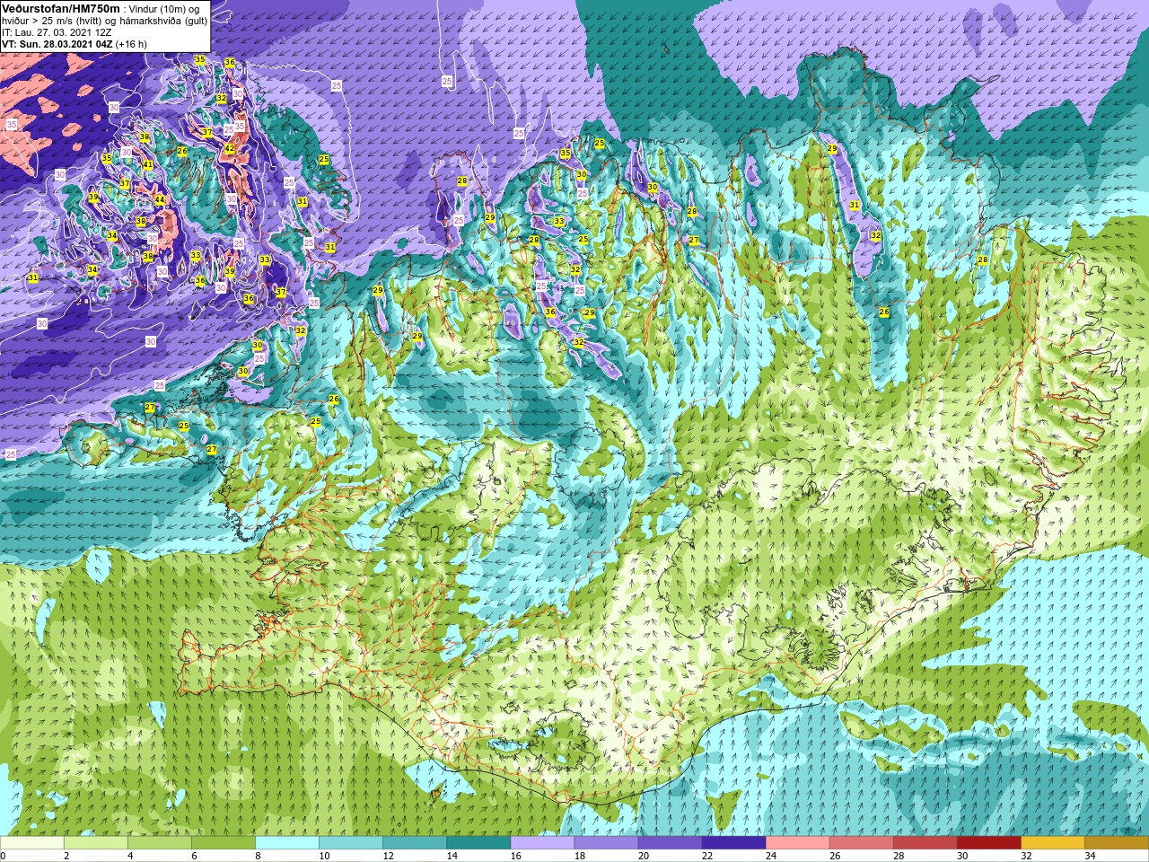
Task: Click the 'Veðurstofan/HM750m' title text
Action: [60, 8]
